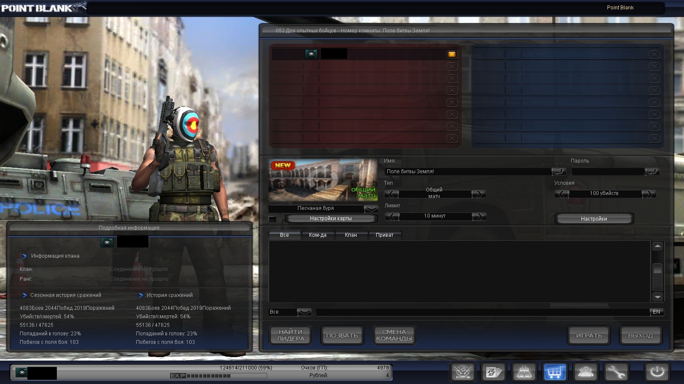Open inventory with the backpack icon
Image resolution: width=684 pixels, height=384 pixels.
[x=524, y=372]
